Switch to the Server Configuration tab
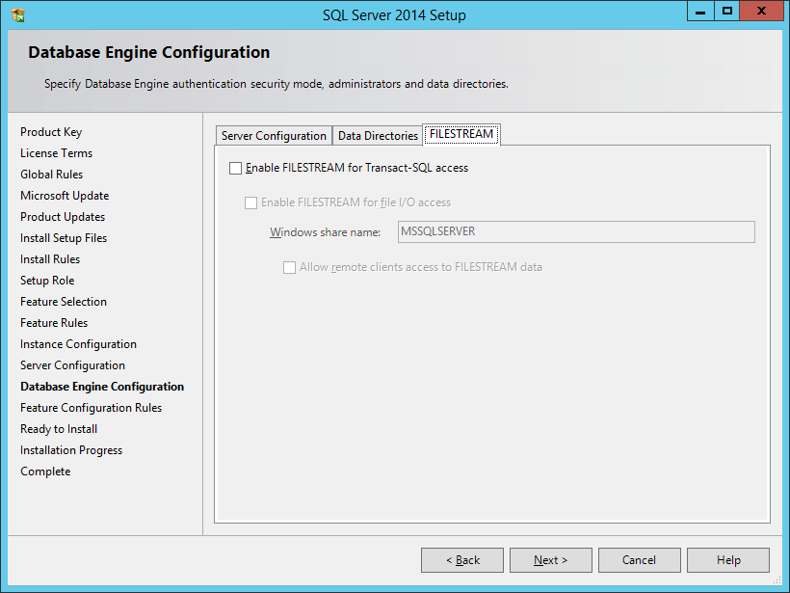 274,136
